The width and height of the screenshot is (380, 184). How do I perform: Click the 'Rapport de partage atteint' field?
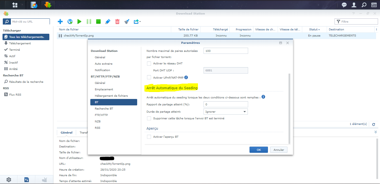point(226,104)
